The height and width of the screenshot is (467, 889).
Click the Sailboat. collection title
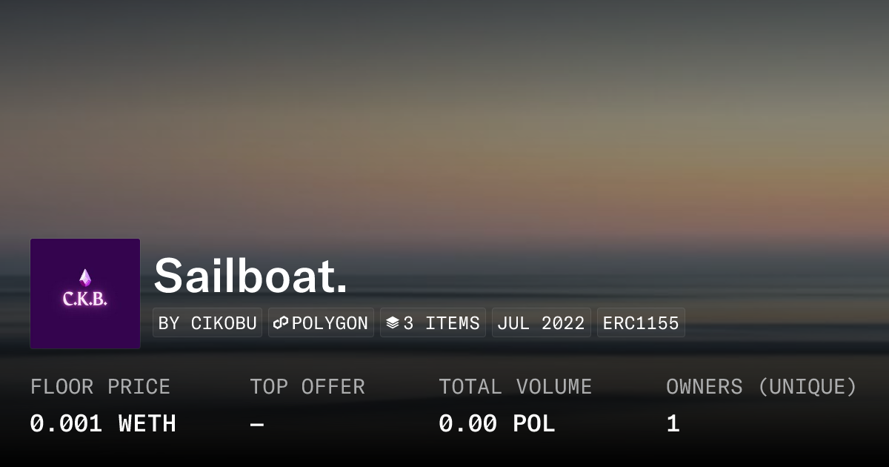coord(250,276)
